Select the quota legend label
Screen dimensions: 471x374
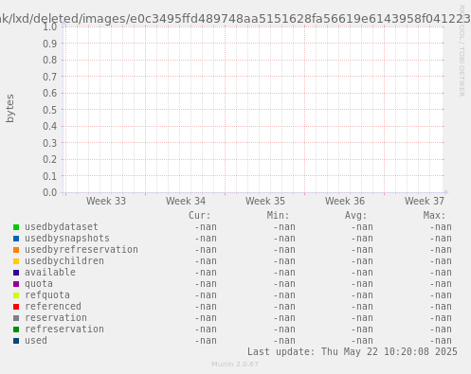click(x=39, y=284)
